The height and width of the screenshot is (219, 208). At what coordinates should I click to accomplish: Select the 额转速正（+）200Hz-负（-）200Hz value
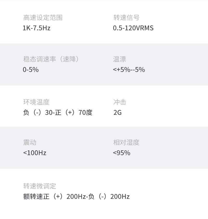click(x=76, y=197)
